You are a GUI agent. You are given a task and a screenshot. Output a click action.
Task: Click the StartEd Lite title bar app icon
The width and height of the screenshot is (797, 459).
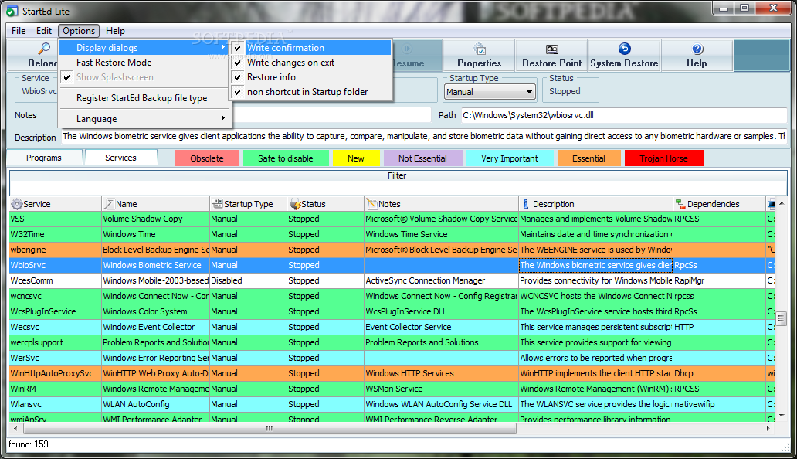12,11
